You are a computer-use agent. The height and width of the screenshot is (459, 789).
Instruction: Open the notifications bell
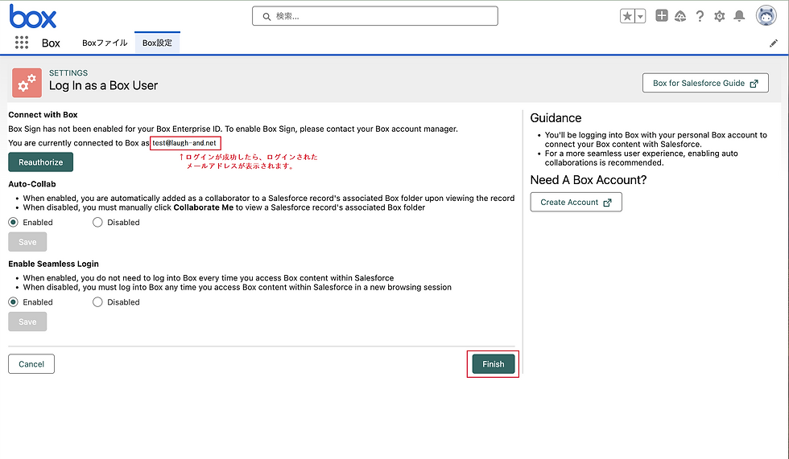[739, 16]
